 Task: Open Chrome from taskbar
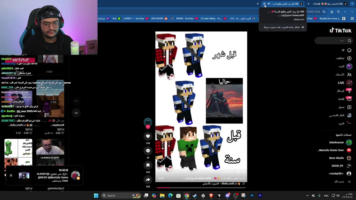[x=187, y=196]
